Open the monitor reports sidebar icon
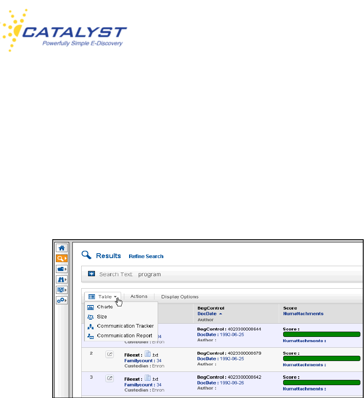 tap(62, 290)
